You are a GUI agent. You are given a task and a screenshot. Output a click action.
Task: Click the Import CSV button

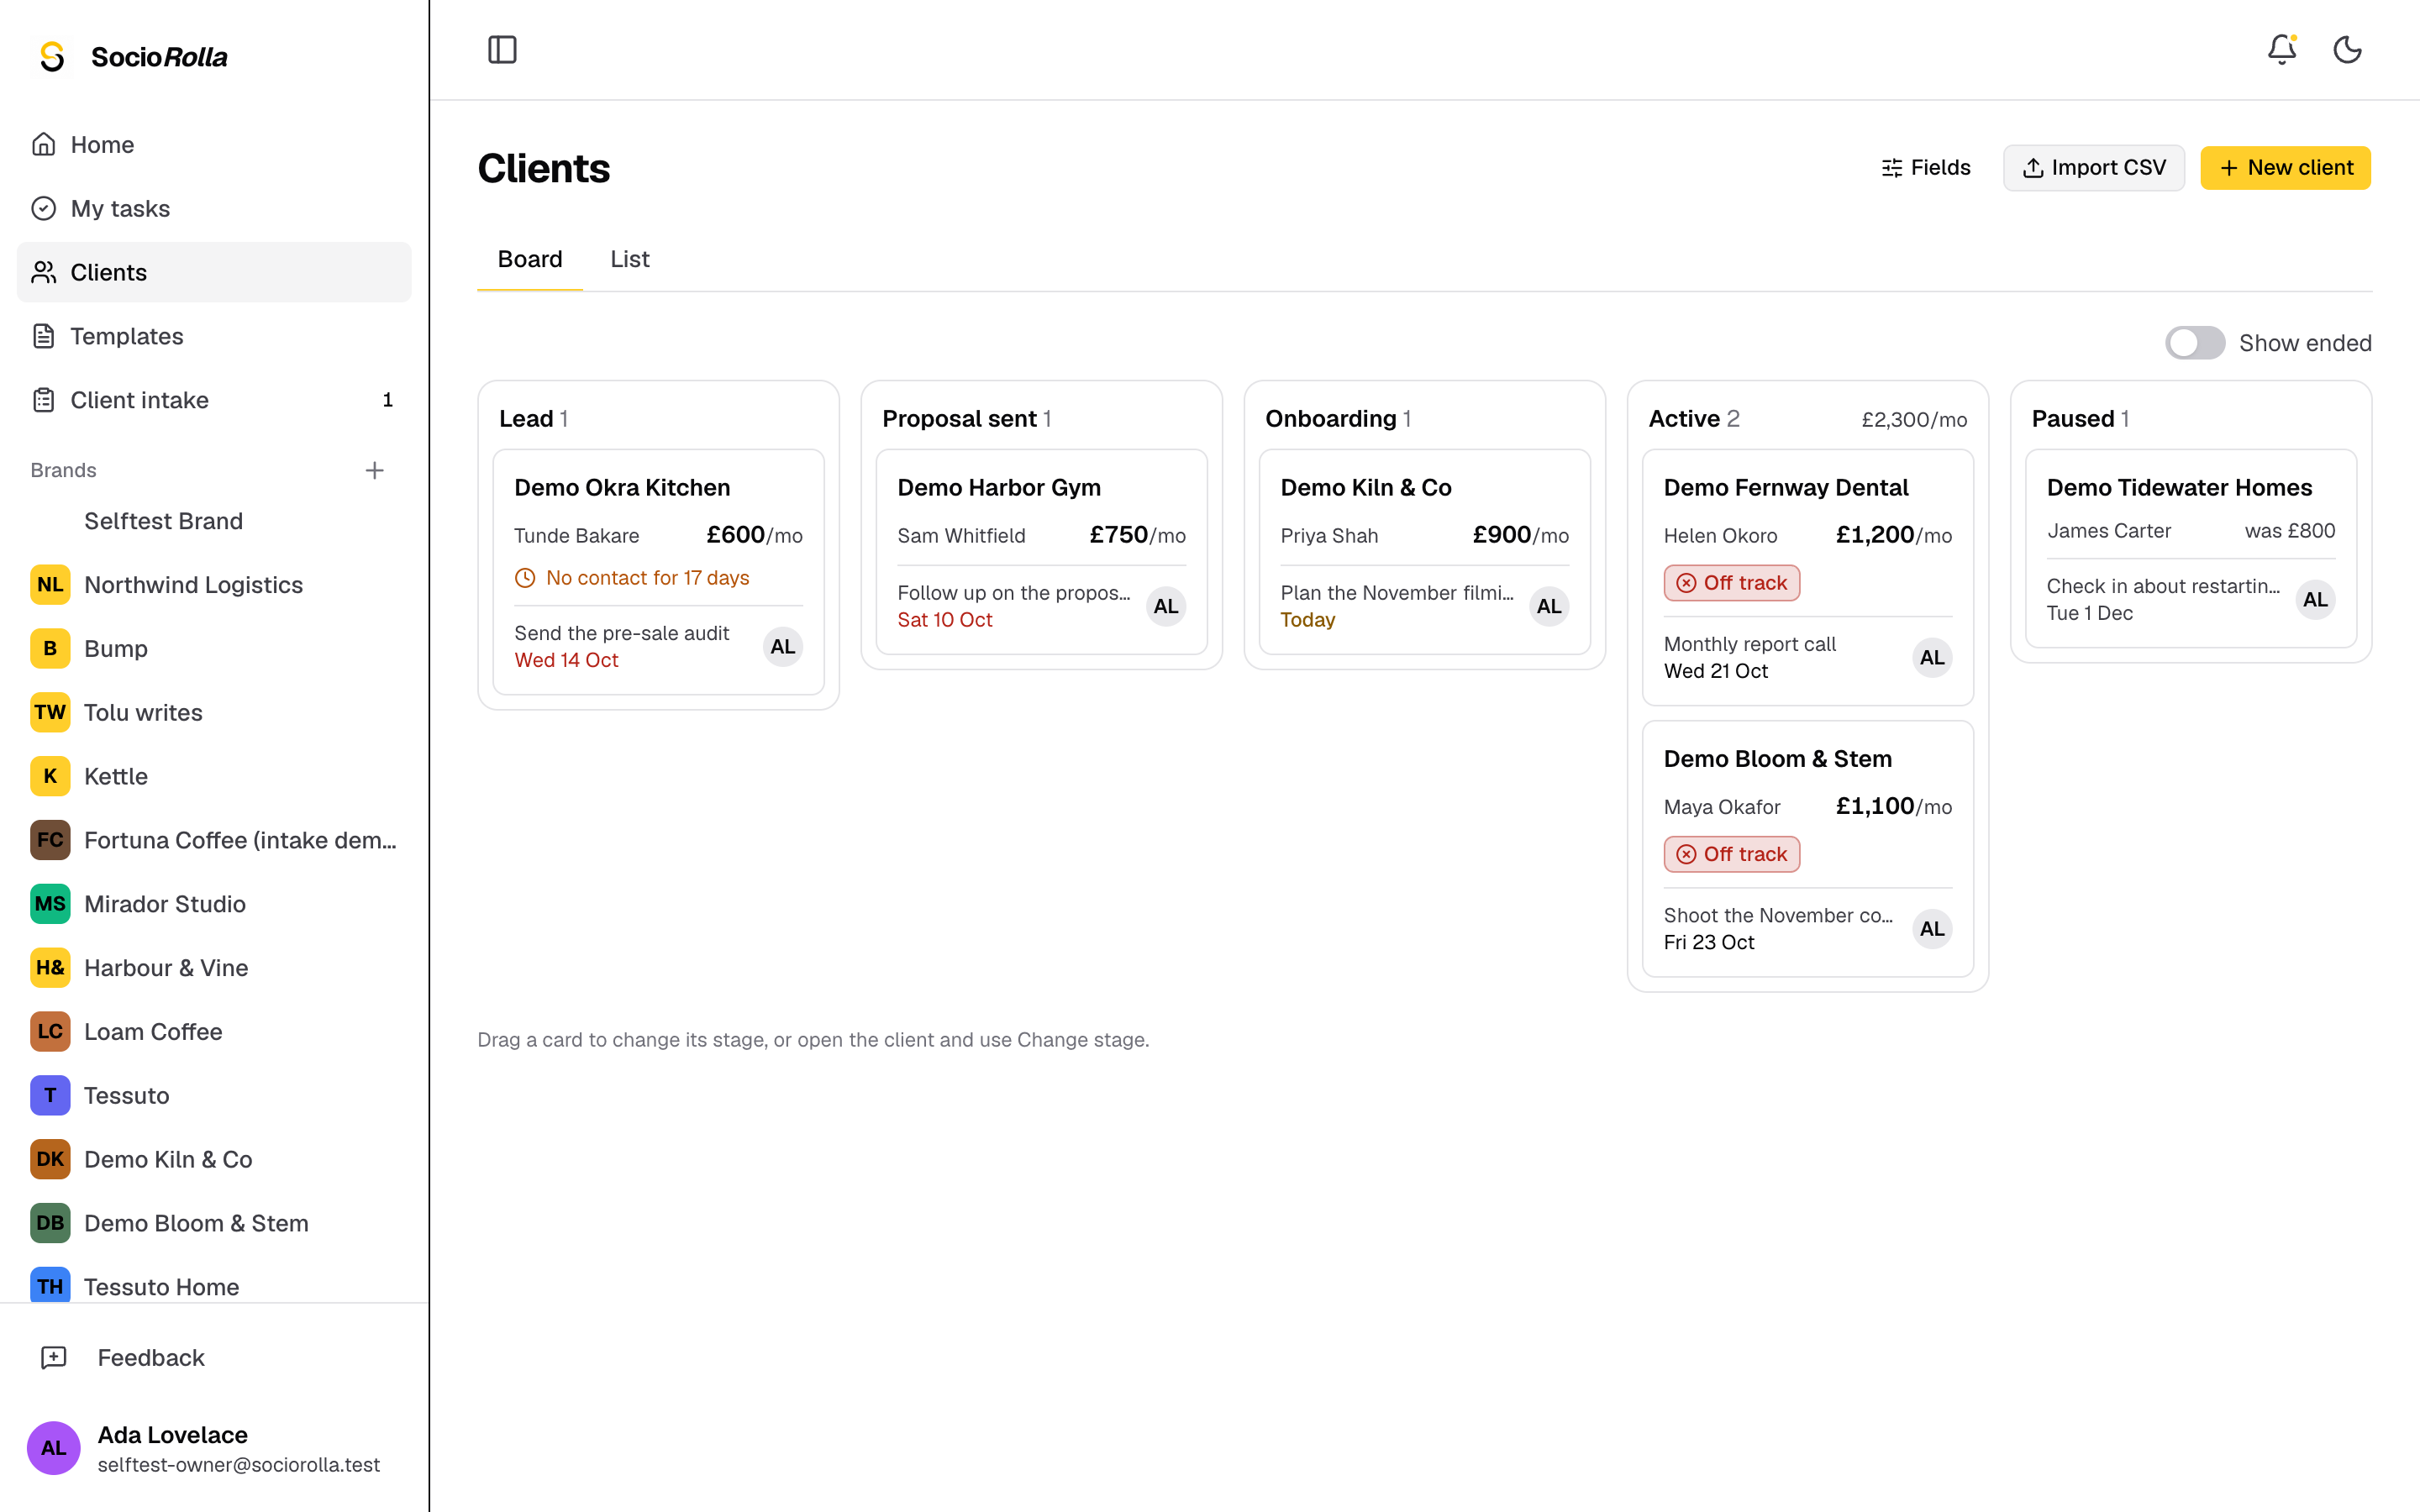[2094, 168]
